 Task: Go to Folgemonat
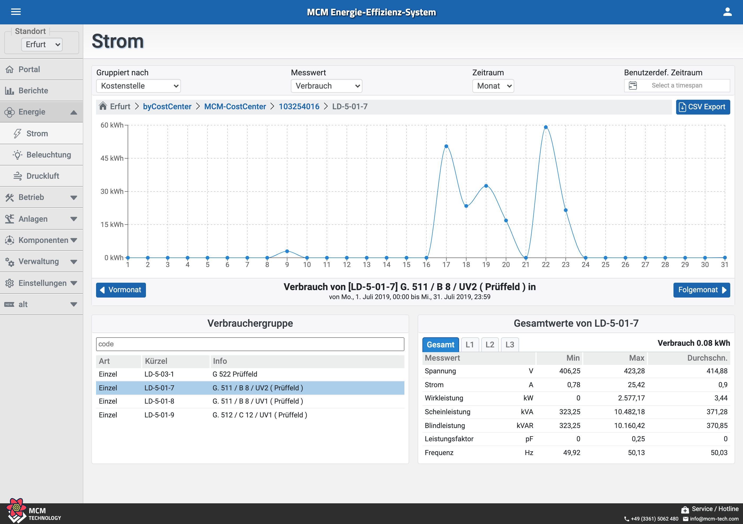pyautogui.click(x=702, y=290)
